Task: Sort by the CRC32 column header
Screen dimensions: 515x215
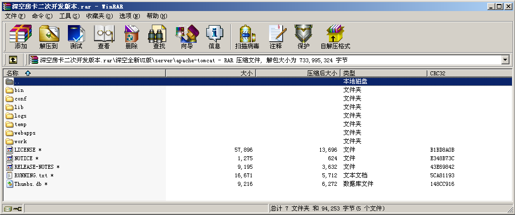Action: (x=437, y=73)
